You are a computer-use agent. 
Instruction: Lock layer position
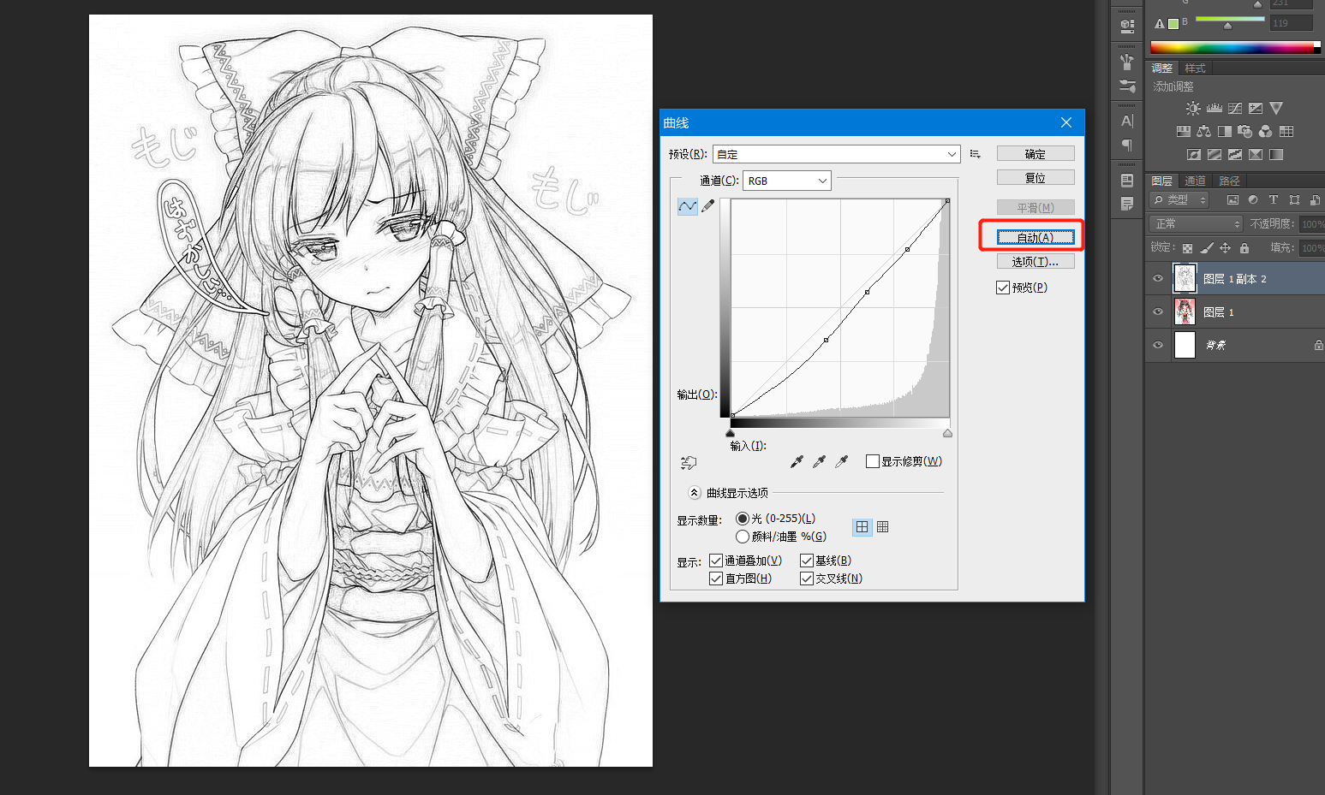click(x=1226, y=248)
